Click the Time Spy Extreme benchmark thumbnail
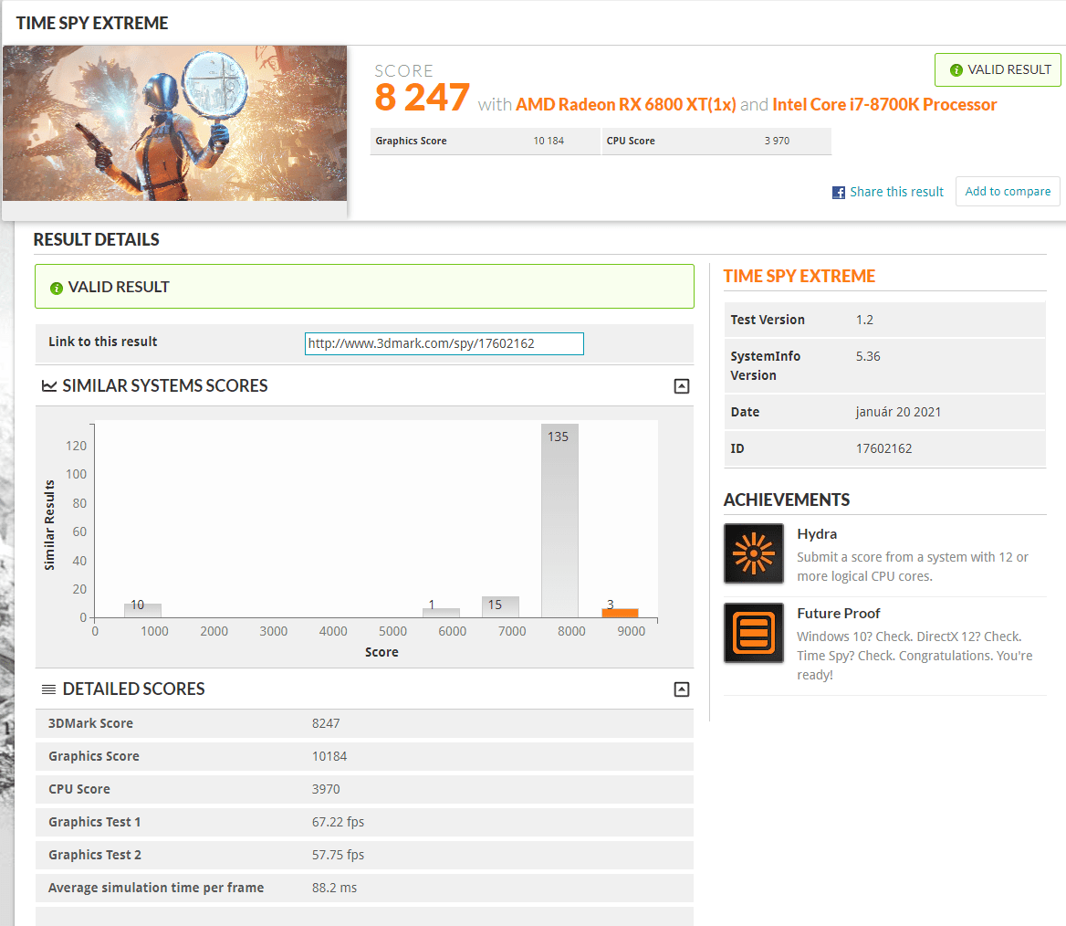Image resolution: width=1066 pixels, height=926 pixels. 174,123
